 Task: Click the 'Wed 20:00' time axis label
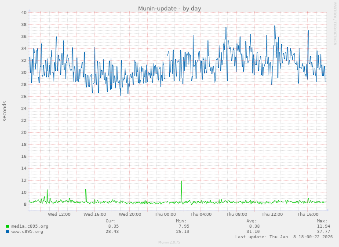coord(130,214)
